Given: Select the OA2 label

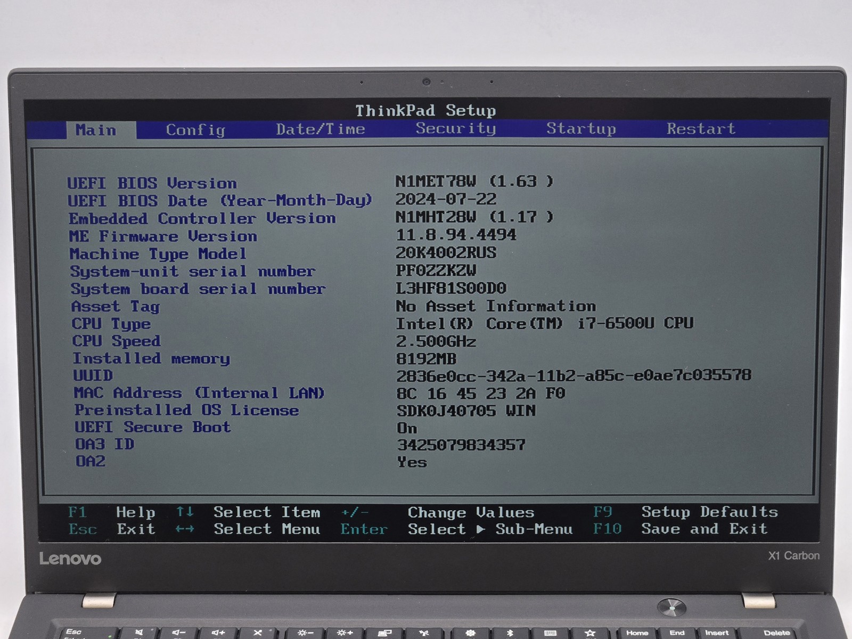Looking at the screenshot, I should [91, 461].
